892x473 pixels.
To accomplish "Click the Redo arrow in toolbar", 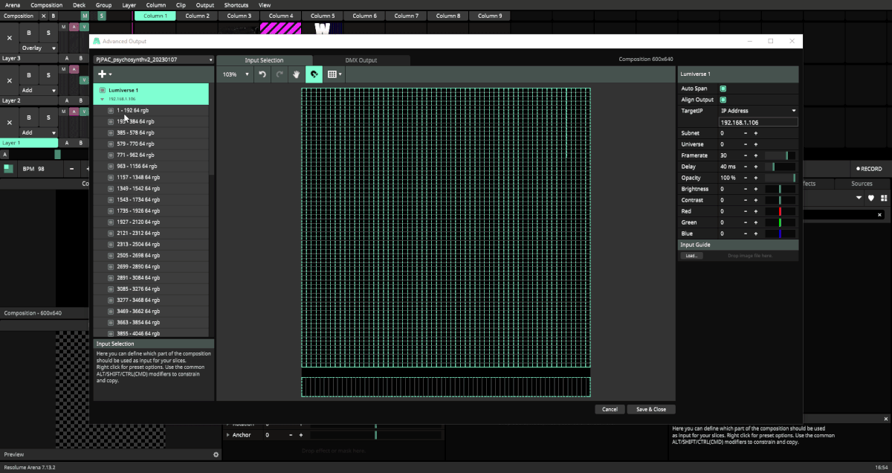I will coord(279,74).
